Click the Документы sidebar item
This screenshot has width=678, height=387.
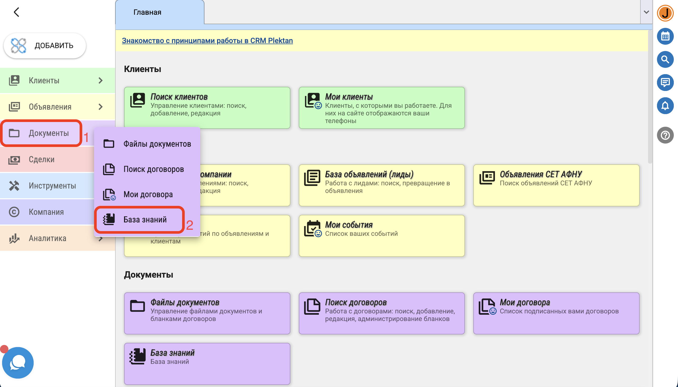48,133
